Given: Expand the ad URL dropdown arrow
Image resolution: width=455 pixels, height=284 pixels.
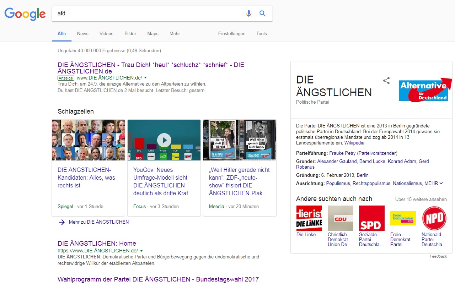Looking at the screenshot, I should click(x=145, y=78).
